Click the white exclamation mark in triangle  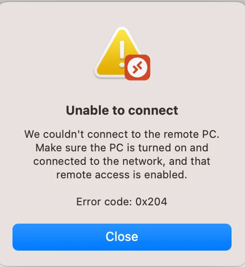pos(122,54)
